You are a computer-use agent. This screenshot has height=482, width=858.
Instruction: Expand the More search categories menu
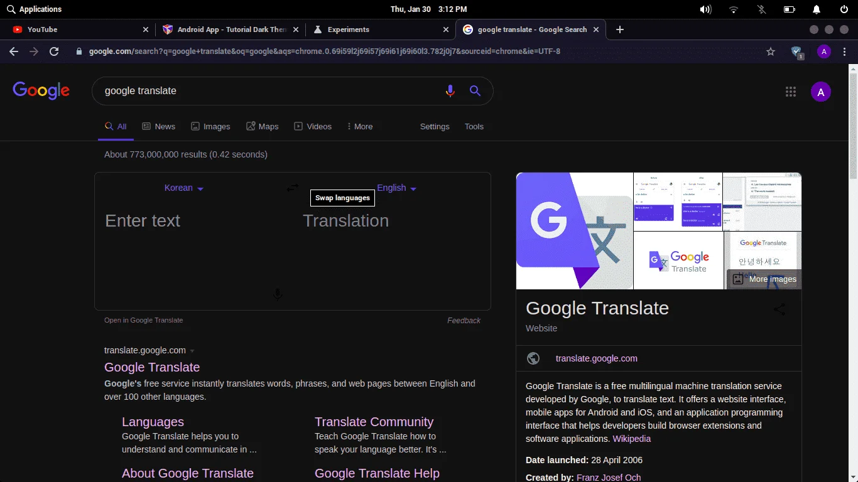[360, 126]
